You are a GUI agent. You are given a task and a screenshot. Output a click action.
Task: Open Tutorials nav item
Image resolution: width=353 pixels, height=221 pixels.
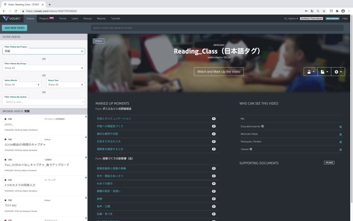pos(115,19)
